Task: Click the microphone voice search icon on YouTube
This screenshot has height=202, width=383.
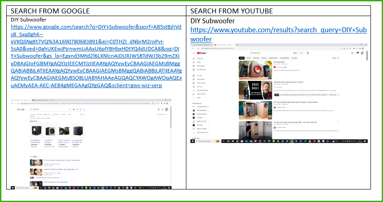Action: tap(308, 53)
